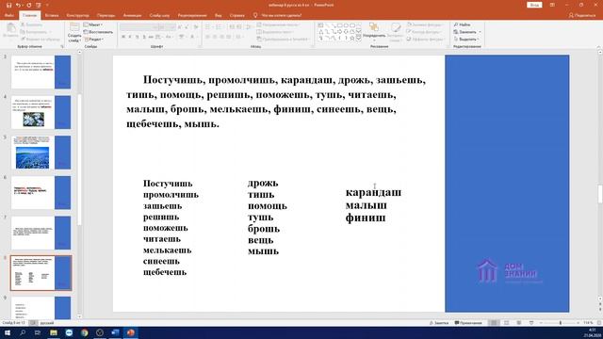Switch to the Вид tab

click(x=219, y=15)
